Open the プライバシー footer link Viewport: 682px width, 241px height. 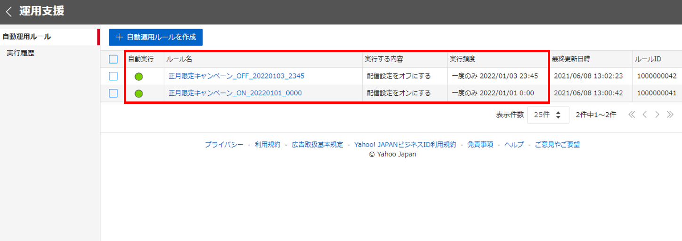pos(224,145)
